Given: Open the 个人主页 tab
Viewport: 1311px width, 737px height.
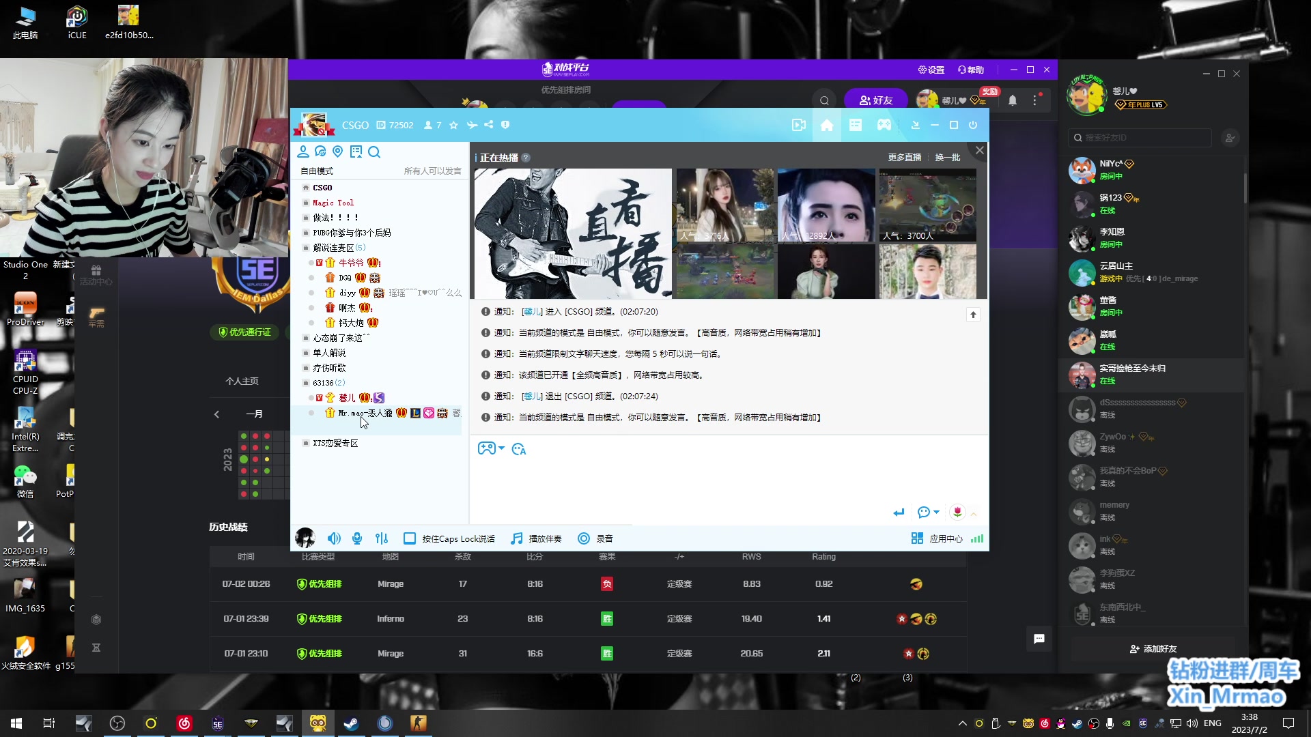Looking at the screenshot, I should click(x=242, y=381).
